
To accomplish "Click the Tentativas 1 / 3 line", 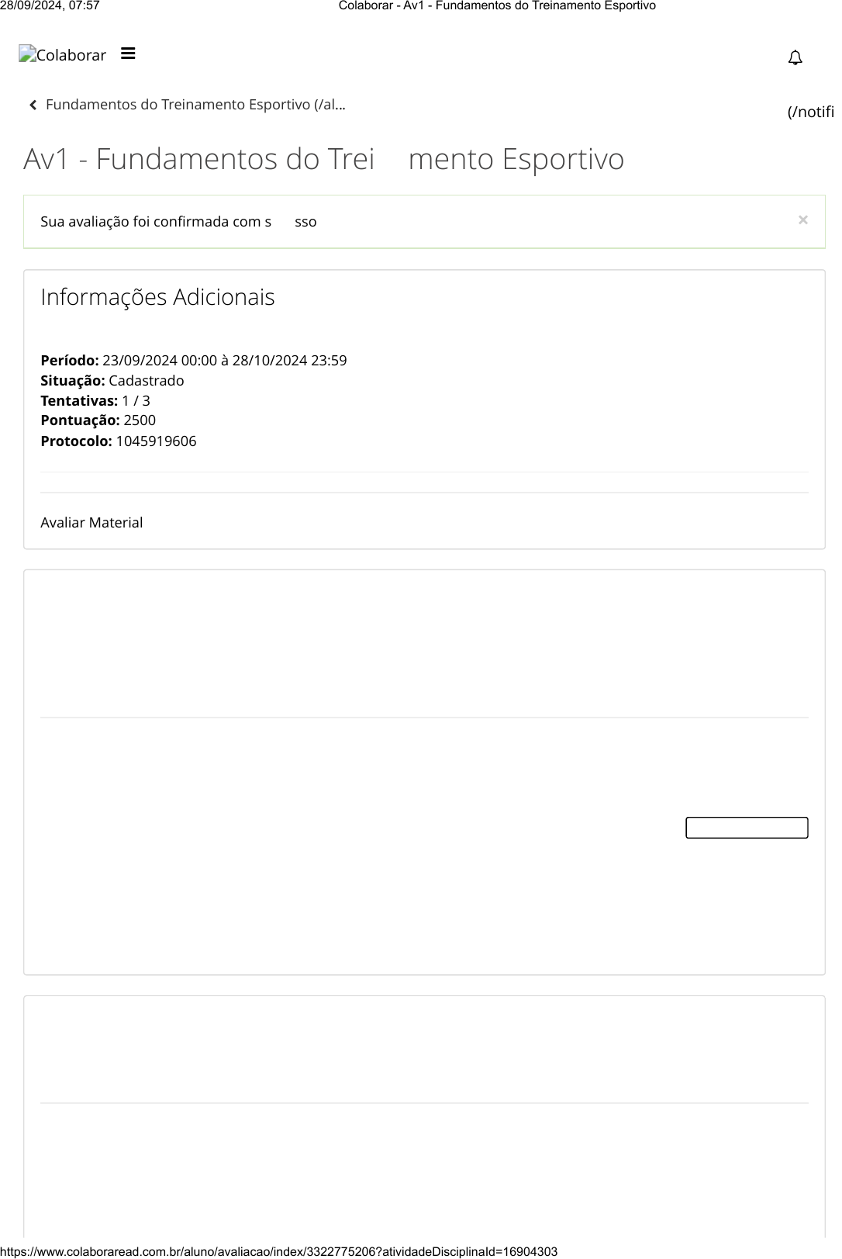I will click(95, 401).
